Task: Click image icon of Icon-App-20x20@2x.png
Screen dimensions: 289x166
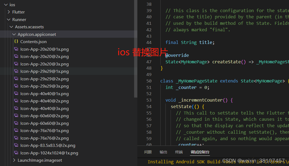Action: pyautogui.click(x=16, y=56)
